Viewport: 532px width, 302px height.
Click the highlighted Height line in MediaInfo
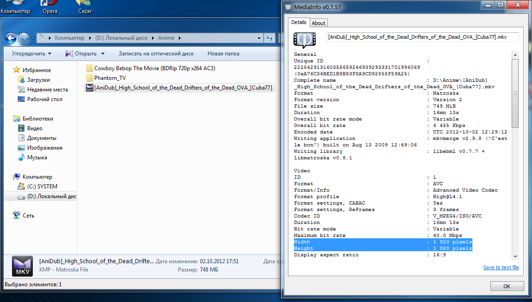[x=383, y=248]
